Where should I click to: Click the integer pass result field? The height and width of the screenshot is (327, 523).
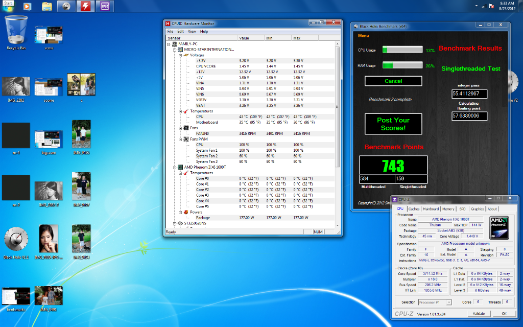click(x=469, y=94)
